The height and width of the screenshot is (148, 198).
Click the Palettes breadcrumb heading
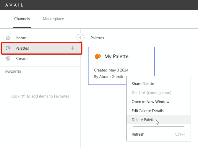coord(97,38)
